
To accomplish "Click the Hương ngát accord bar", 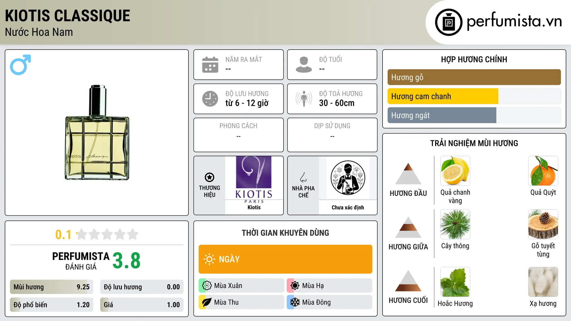I will (x=474, y=115).
